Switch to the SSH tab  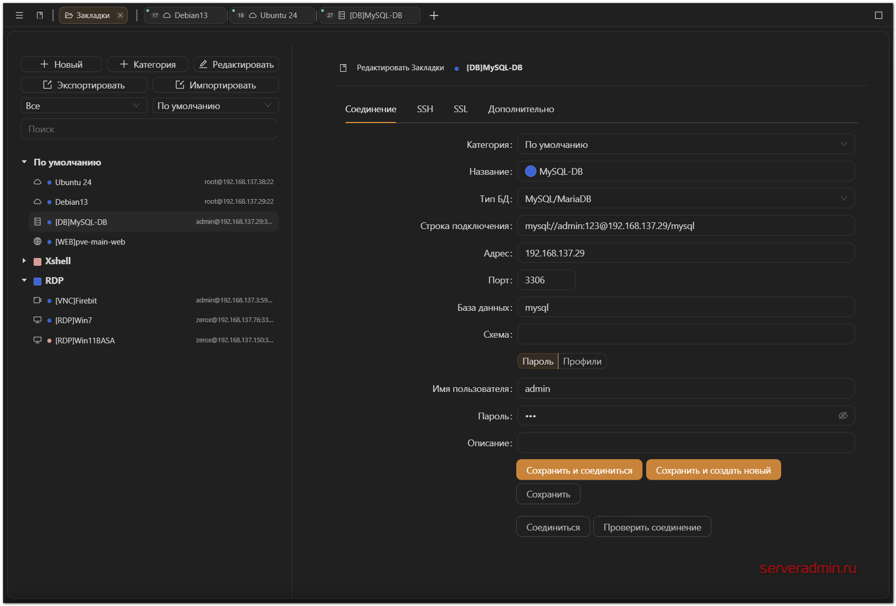pos(425,109)
